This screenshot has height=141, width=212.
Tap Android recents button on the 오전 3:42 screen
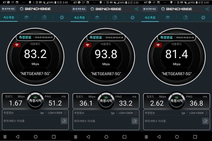point(125,137)
